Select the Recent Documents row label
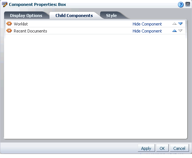Screen dimensions: 192x158 tap(30, 31)
